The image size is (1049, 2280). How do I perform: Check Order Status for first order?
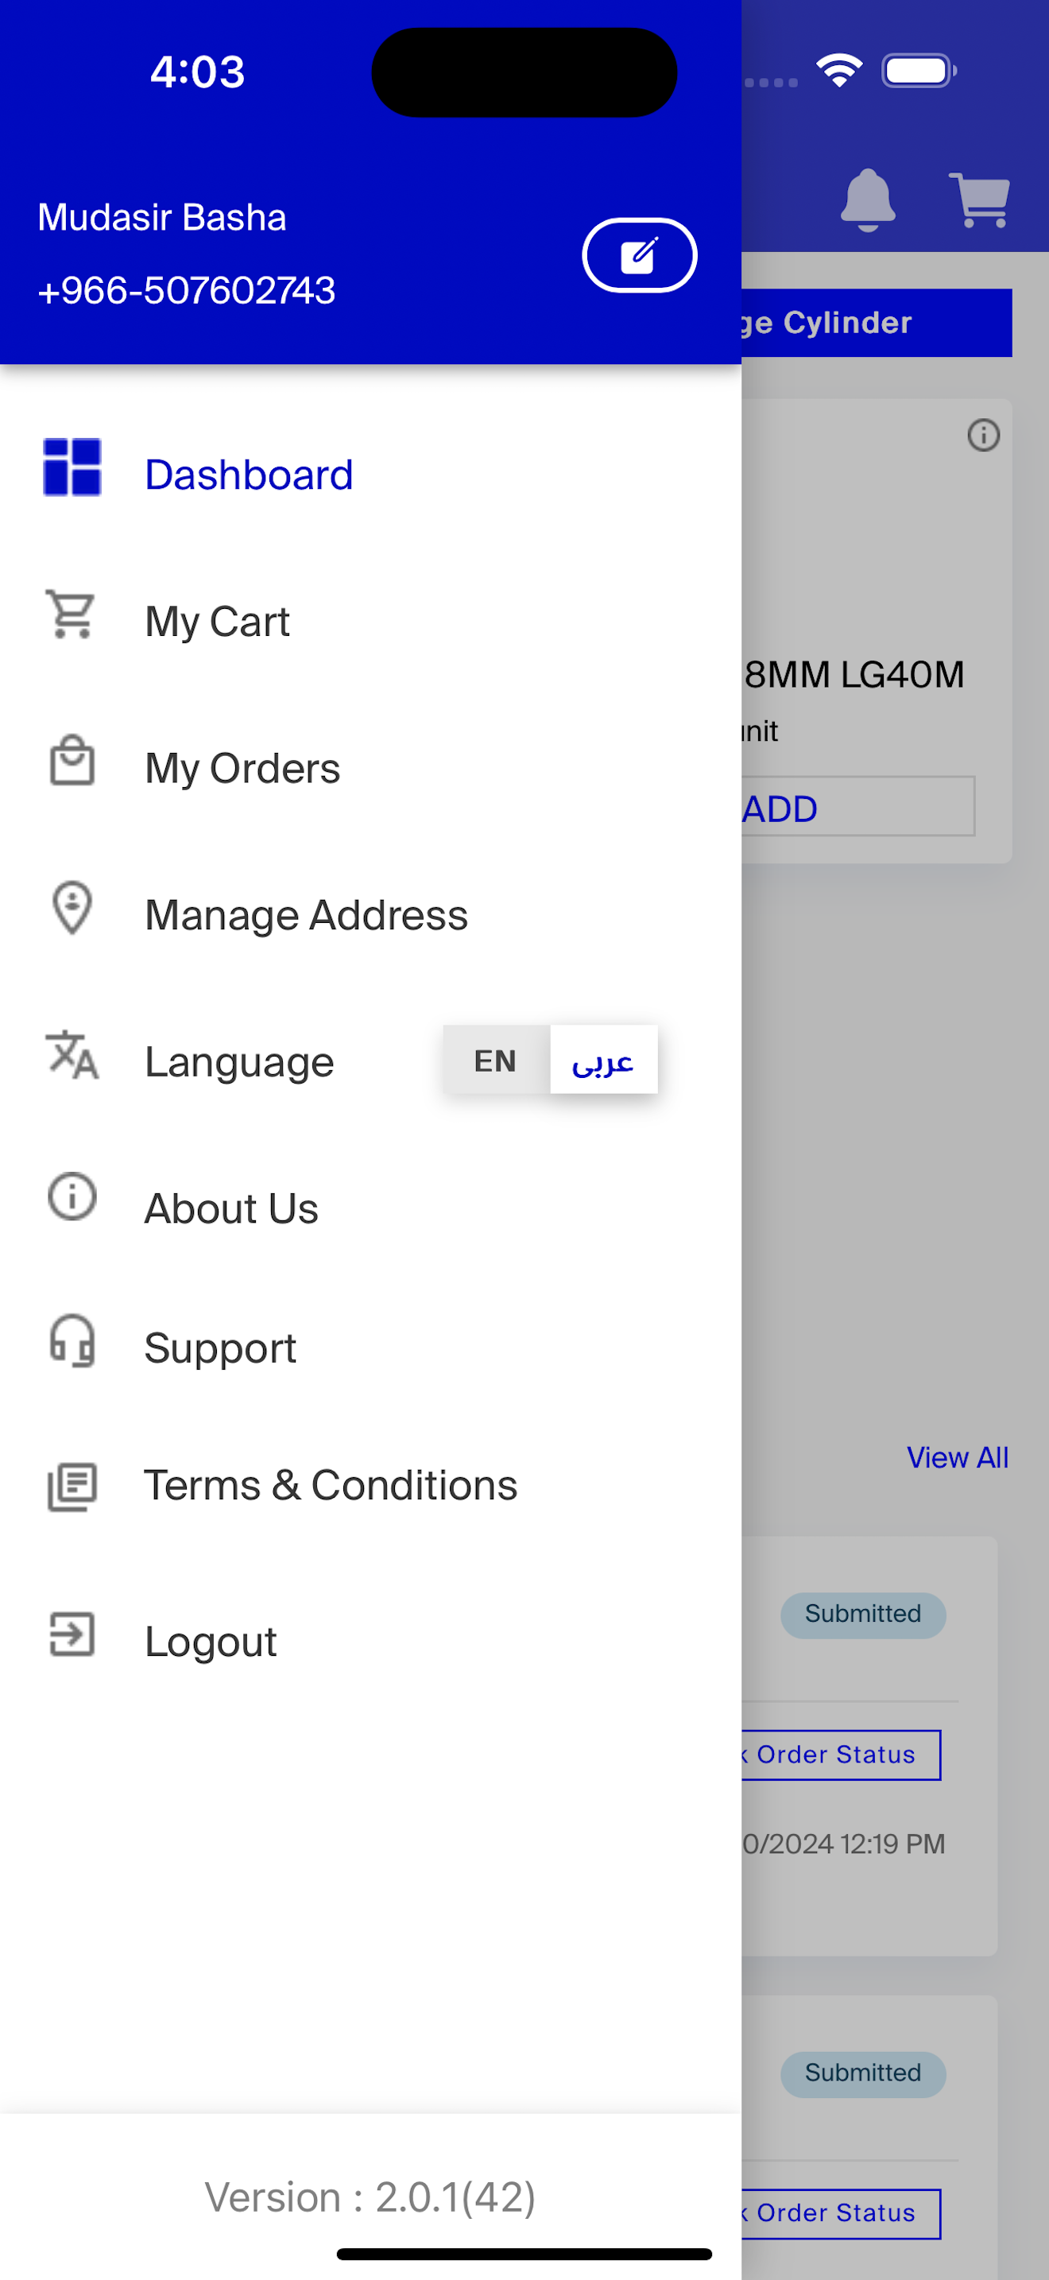tap(840, 1755)
